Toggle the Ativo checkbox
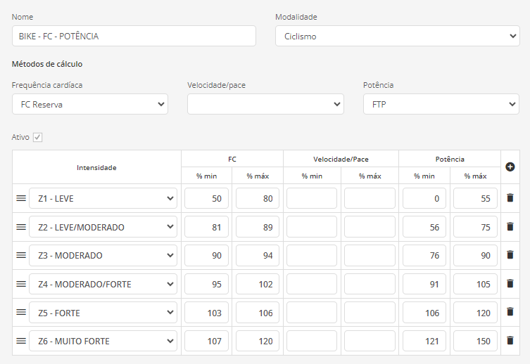 pyautogui.click(x=37, y=137)
